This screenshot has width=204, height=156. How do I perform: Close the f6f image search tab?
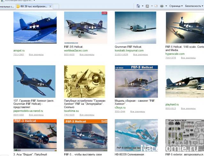(x=50, y=6)
